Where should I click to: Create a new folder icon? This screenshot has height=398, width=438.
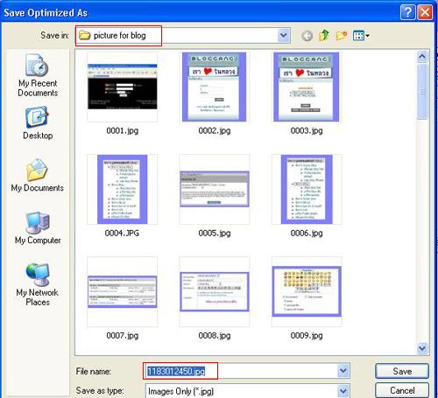click(x=342, y=36)
